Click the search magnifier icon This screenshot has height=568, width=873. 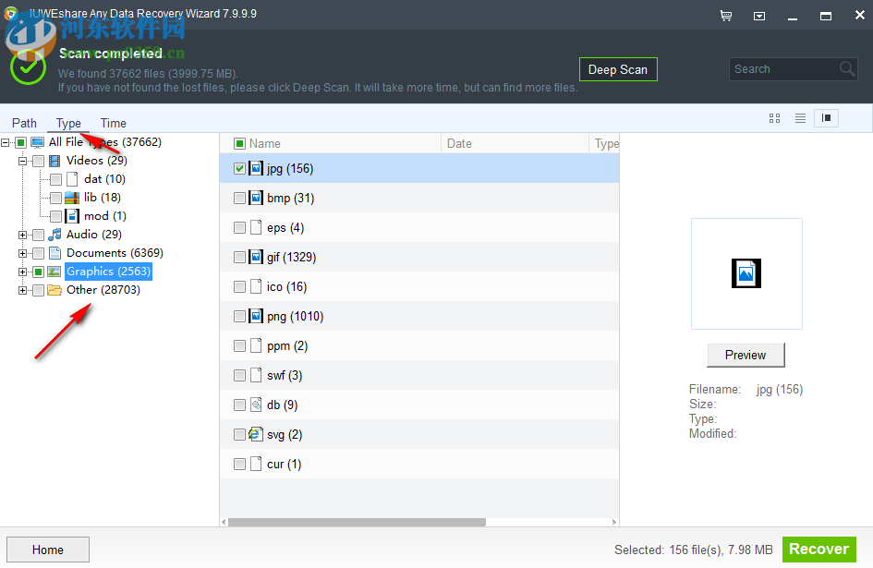tap(847, 68)
